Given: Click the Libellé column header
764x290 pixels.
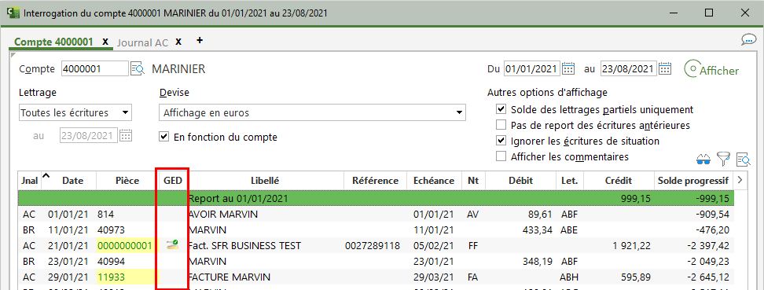Looking at the screenshot, I should (x=265, y=180).
